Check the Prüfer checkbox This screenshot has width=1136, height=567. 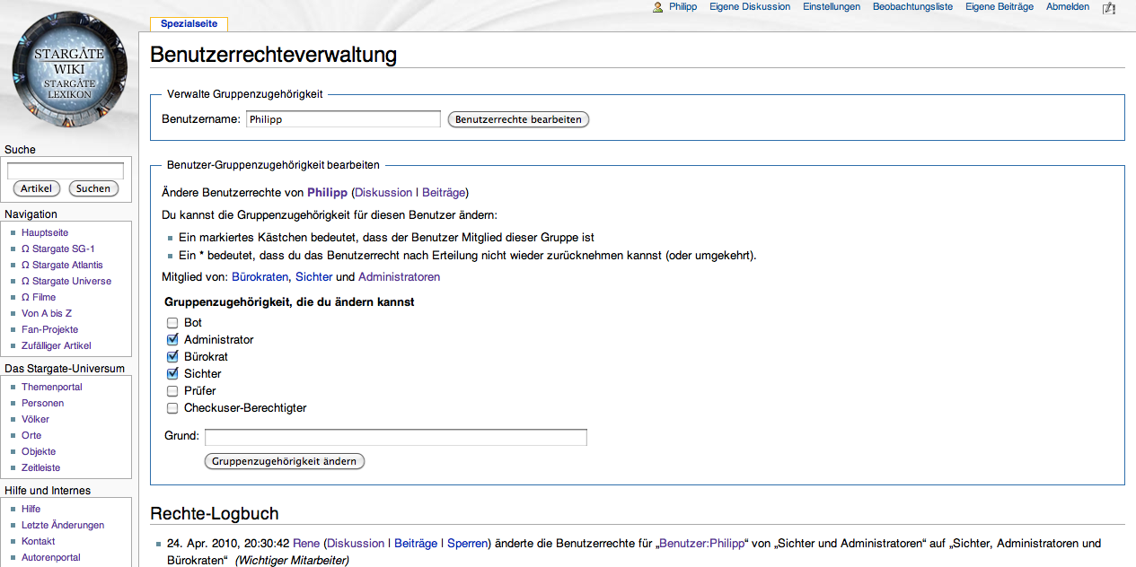[x=172, y=391]
